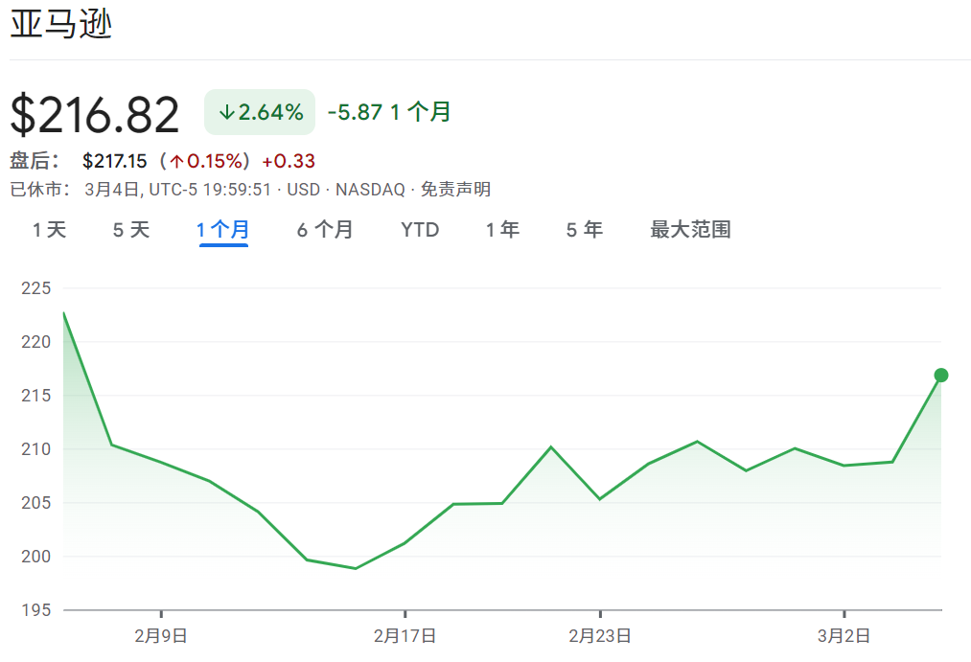Viewport: 971px width, 662px height.
Task: Select the 最大范围 range
Action: (689, 230)
